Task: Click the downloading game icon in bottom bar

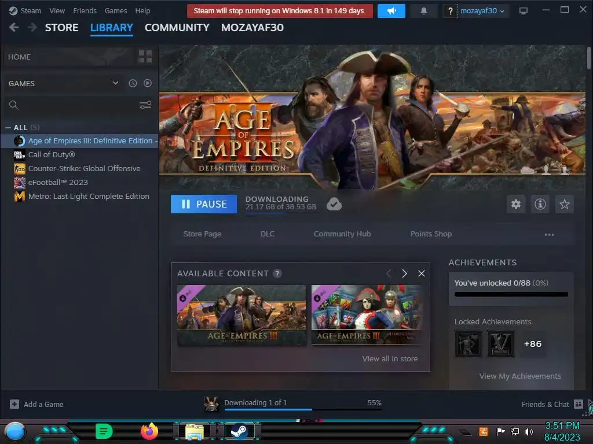Action: tap(211, 404)
